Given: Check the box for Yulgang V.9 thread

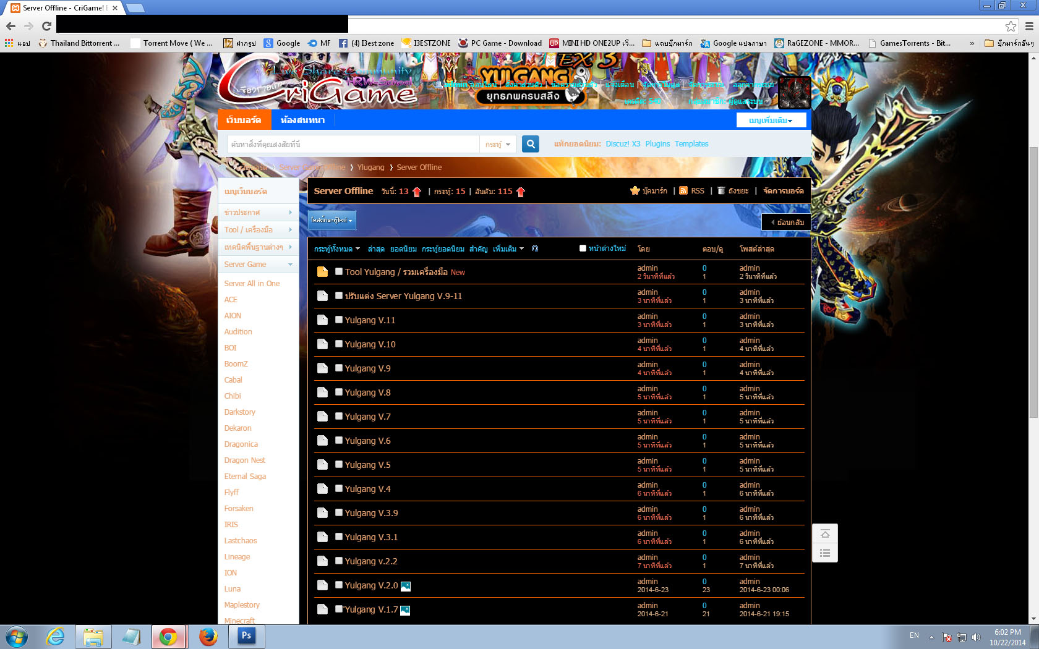Looking at the screenshot, I should [x=339, y=368].
